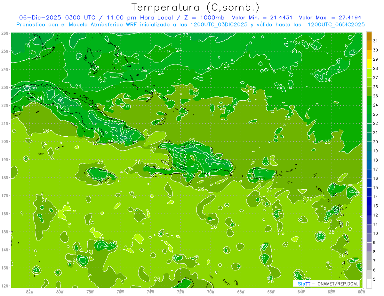Click the color bar label '9'
The width and height of the screenshot is (384, 296).
(x=374, y=243)
